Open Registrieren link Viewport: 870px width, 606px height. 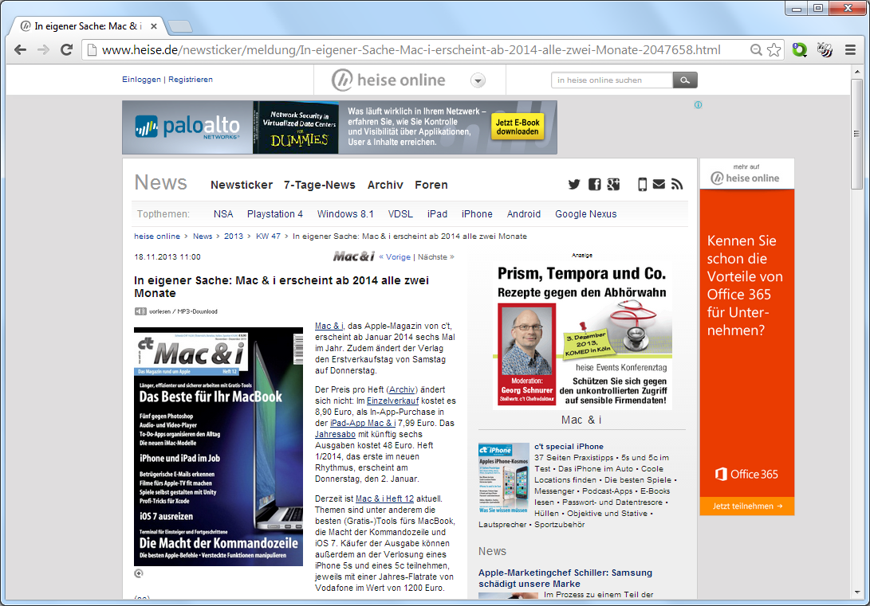tap(191, 79)
